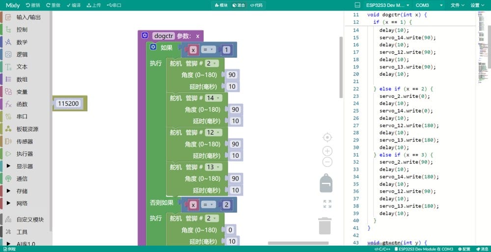
Task: Open the pin dropdown showing 14
Action: tap(213, 98)
